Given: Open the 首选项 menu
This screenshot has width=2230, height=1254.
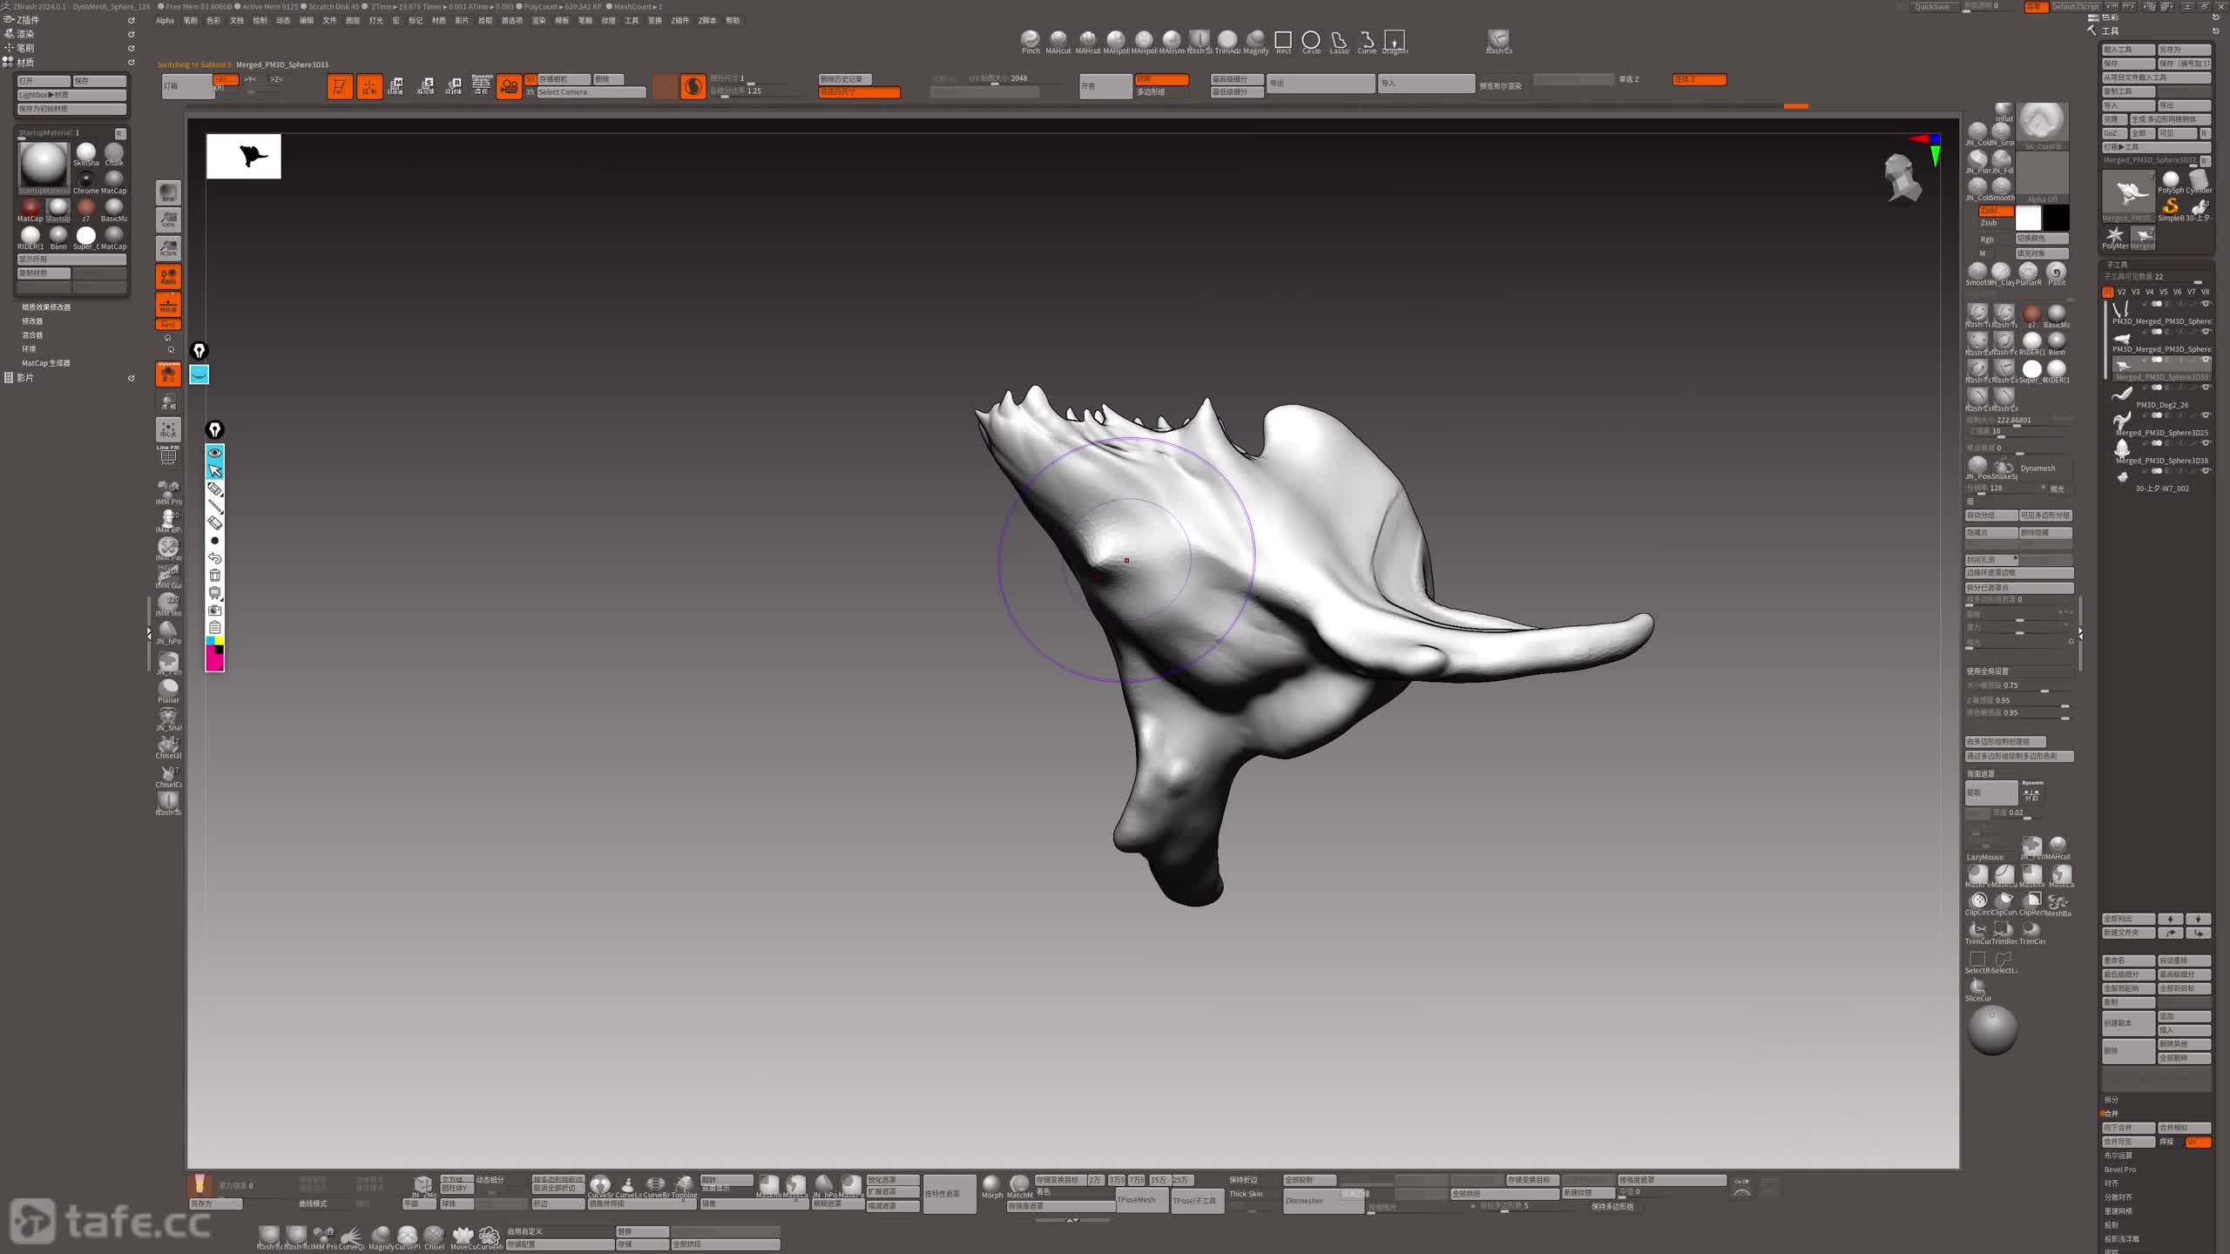Looking at the screenshot, I should (511, 21).
